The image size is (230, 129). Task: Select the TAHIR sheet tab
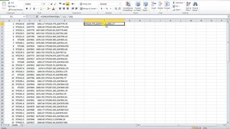[14, 125]
